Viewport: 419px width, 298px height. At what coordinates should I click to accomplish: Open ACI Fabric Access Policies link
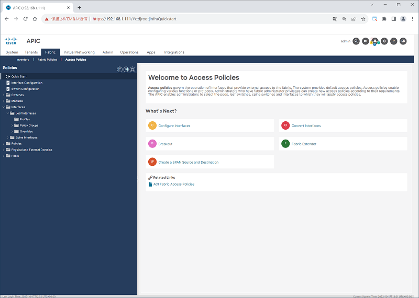coord(174,185)
